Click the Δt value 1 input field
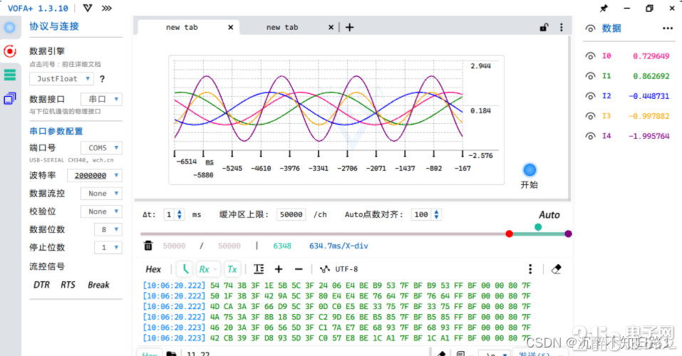The height and width of the screenshot is (356, 682). pyautogui.click(x=169, y=215)
